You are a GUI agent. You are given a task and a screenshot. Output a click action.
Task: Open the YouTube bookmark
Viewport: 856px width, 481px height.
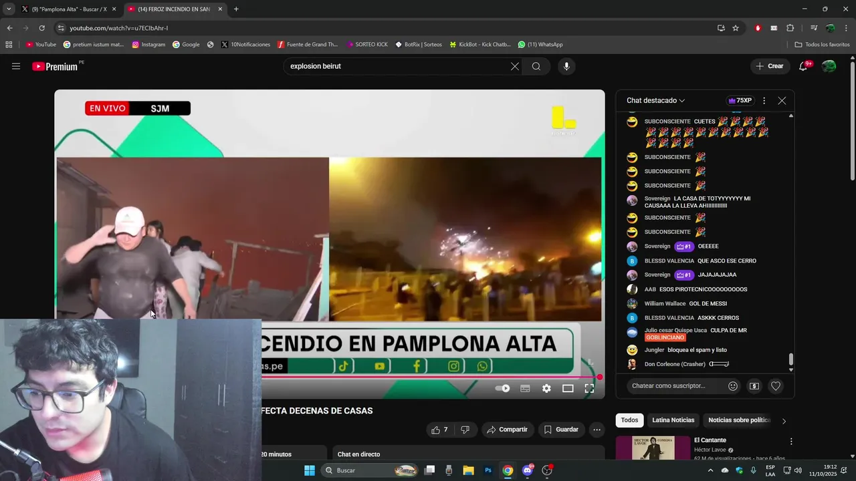(x=41, y=45)
